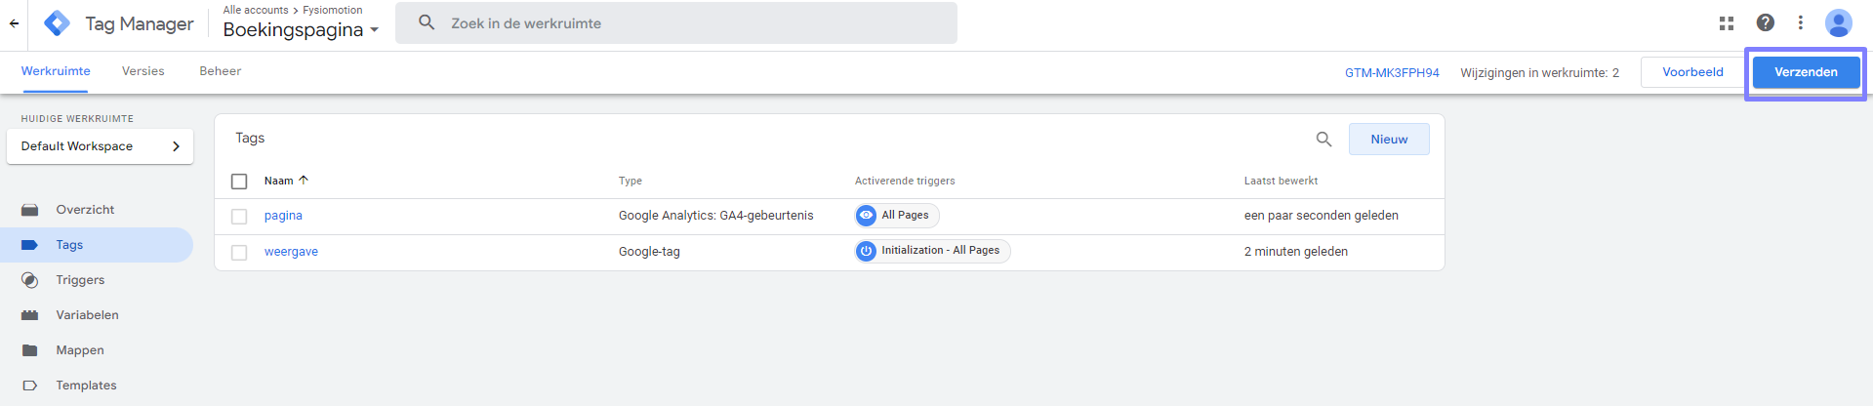Click the Tag Manager logo icon
Image resolution: width=1873 pixels, height=406 pixels.
coord(58,23)
